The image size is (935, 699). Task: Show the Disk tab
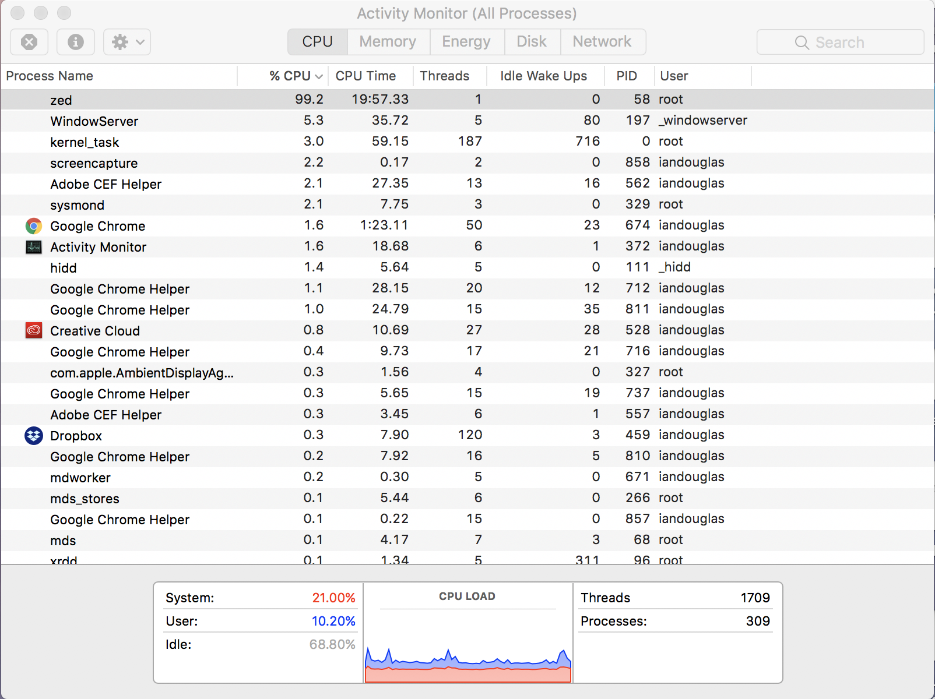tap(532, 42)
